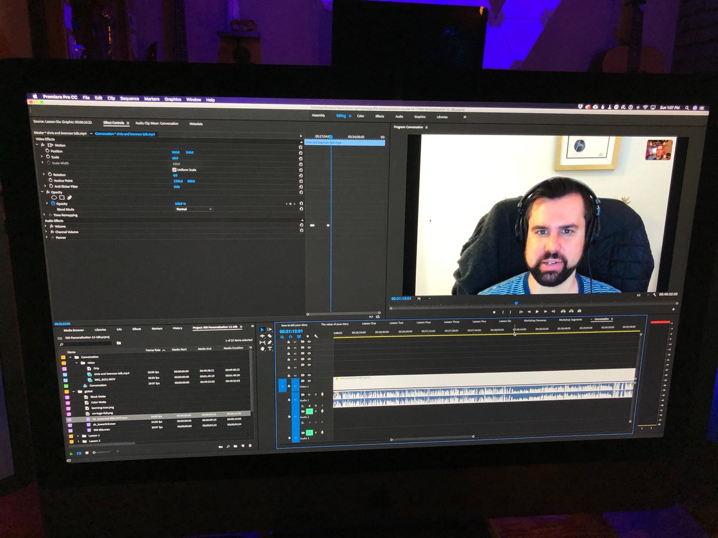
Task: Click the Play button in Program monitor
Action: (x=537, y=311)
